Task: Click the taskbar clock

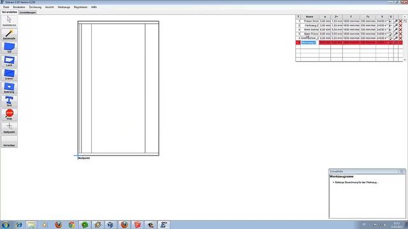Action: coord(397,225)
